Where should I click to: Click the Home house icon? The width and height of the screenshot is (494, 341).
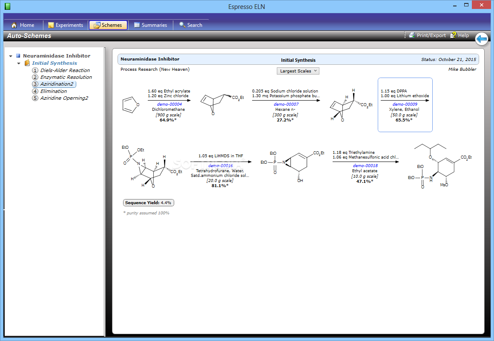coord(14,25)
